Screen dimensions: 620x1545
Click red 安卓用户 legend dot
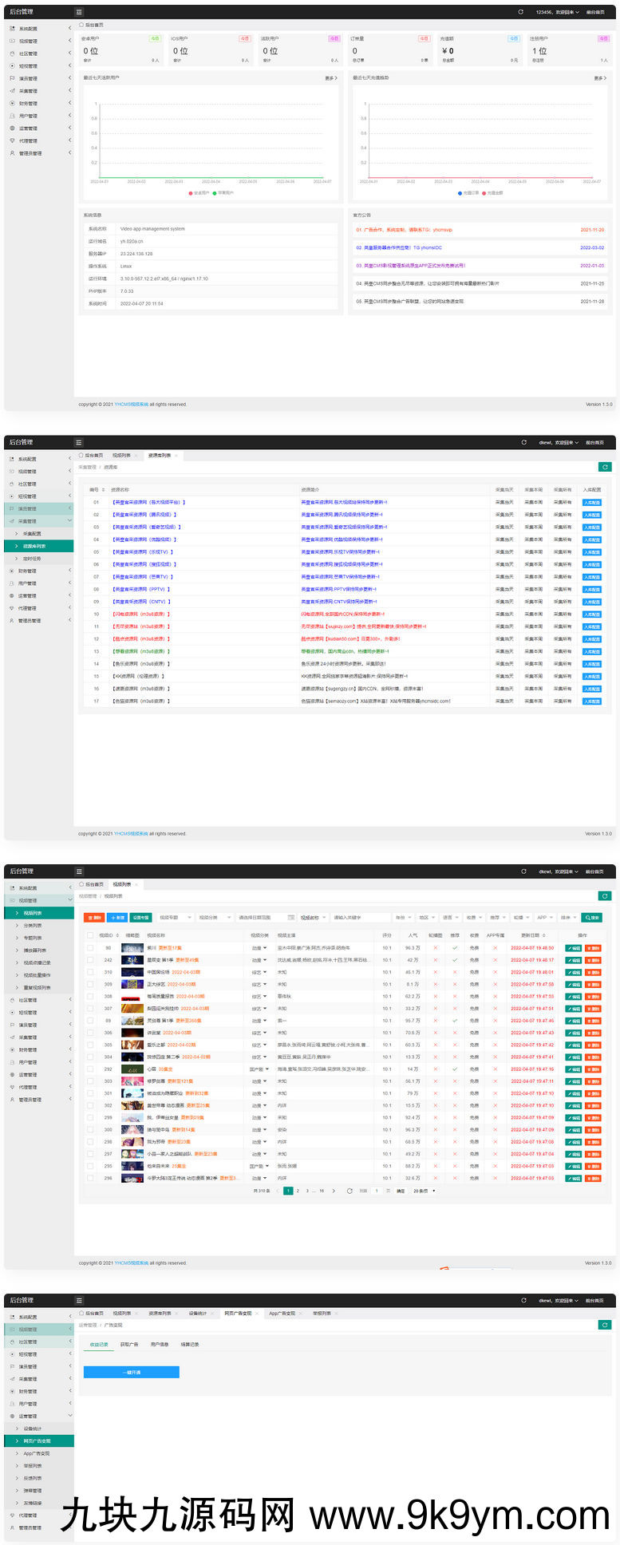(x=191, y=193)
